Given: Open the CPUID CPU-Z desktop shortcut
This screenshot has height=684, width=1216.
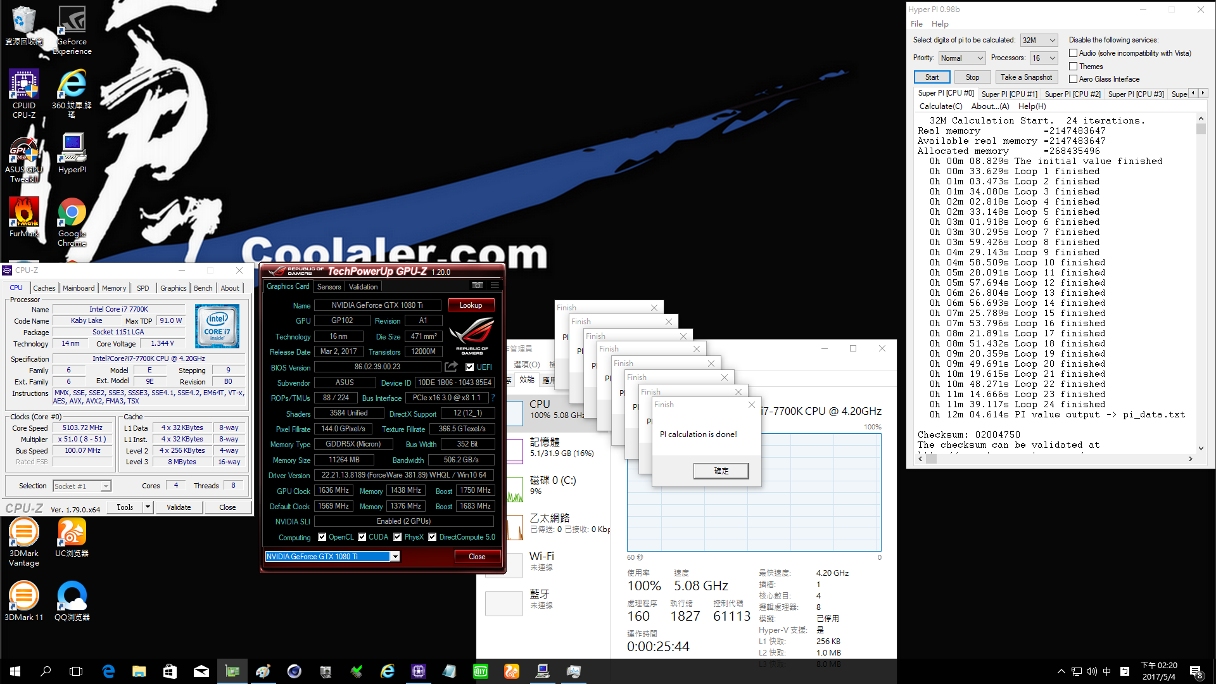Looking at the screenshot, I should [x=24, y=94].
